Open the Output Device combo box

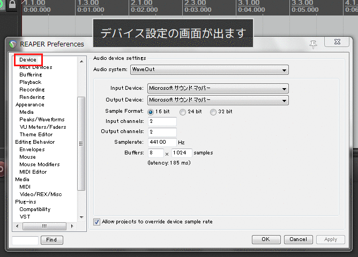218,100
